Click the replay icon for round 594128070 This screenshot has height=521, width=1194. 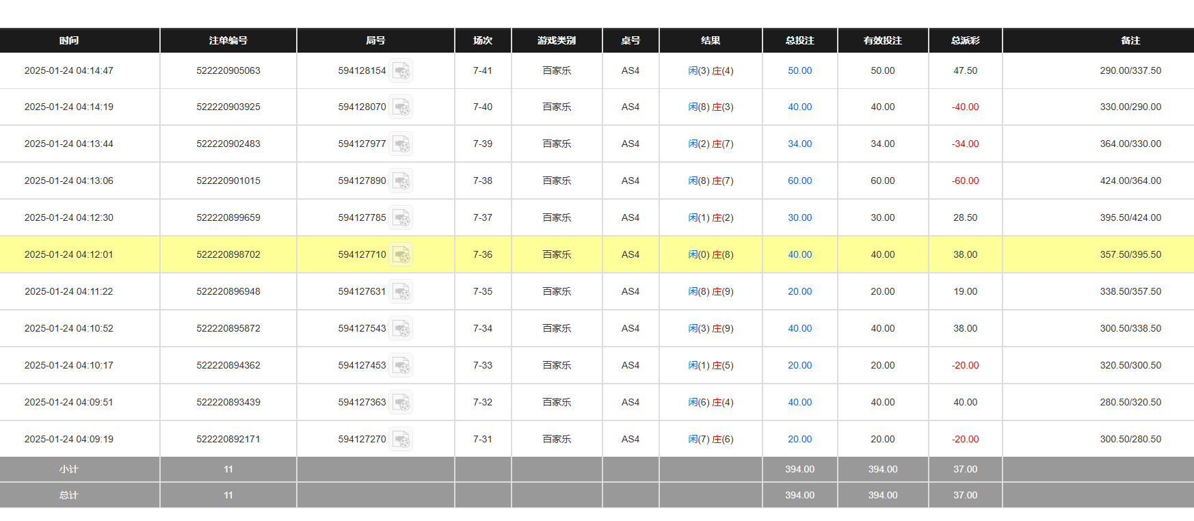(x=401, y=107)
